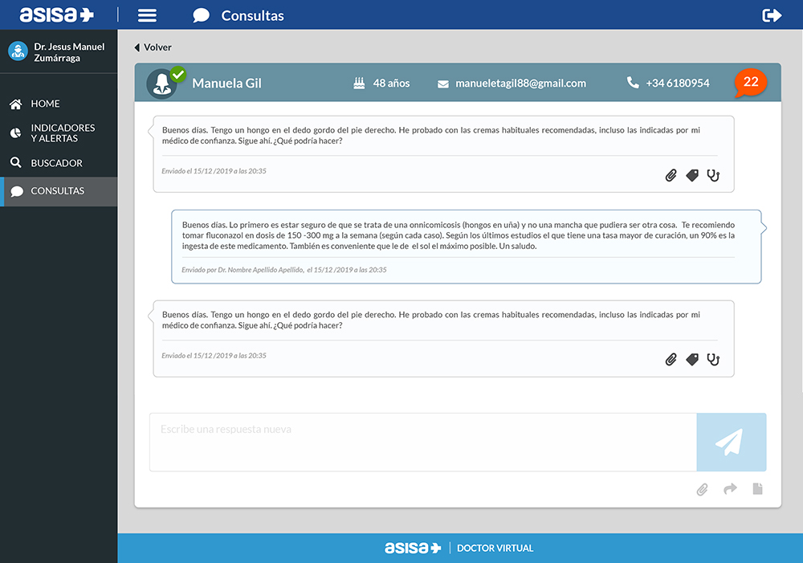Image resolution: width=803 pixels, height=563 pixels.
Task: Click the paperclip icon on the first message
Action: click(x=671, y=175)
